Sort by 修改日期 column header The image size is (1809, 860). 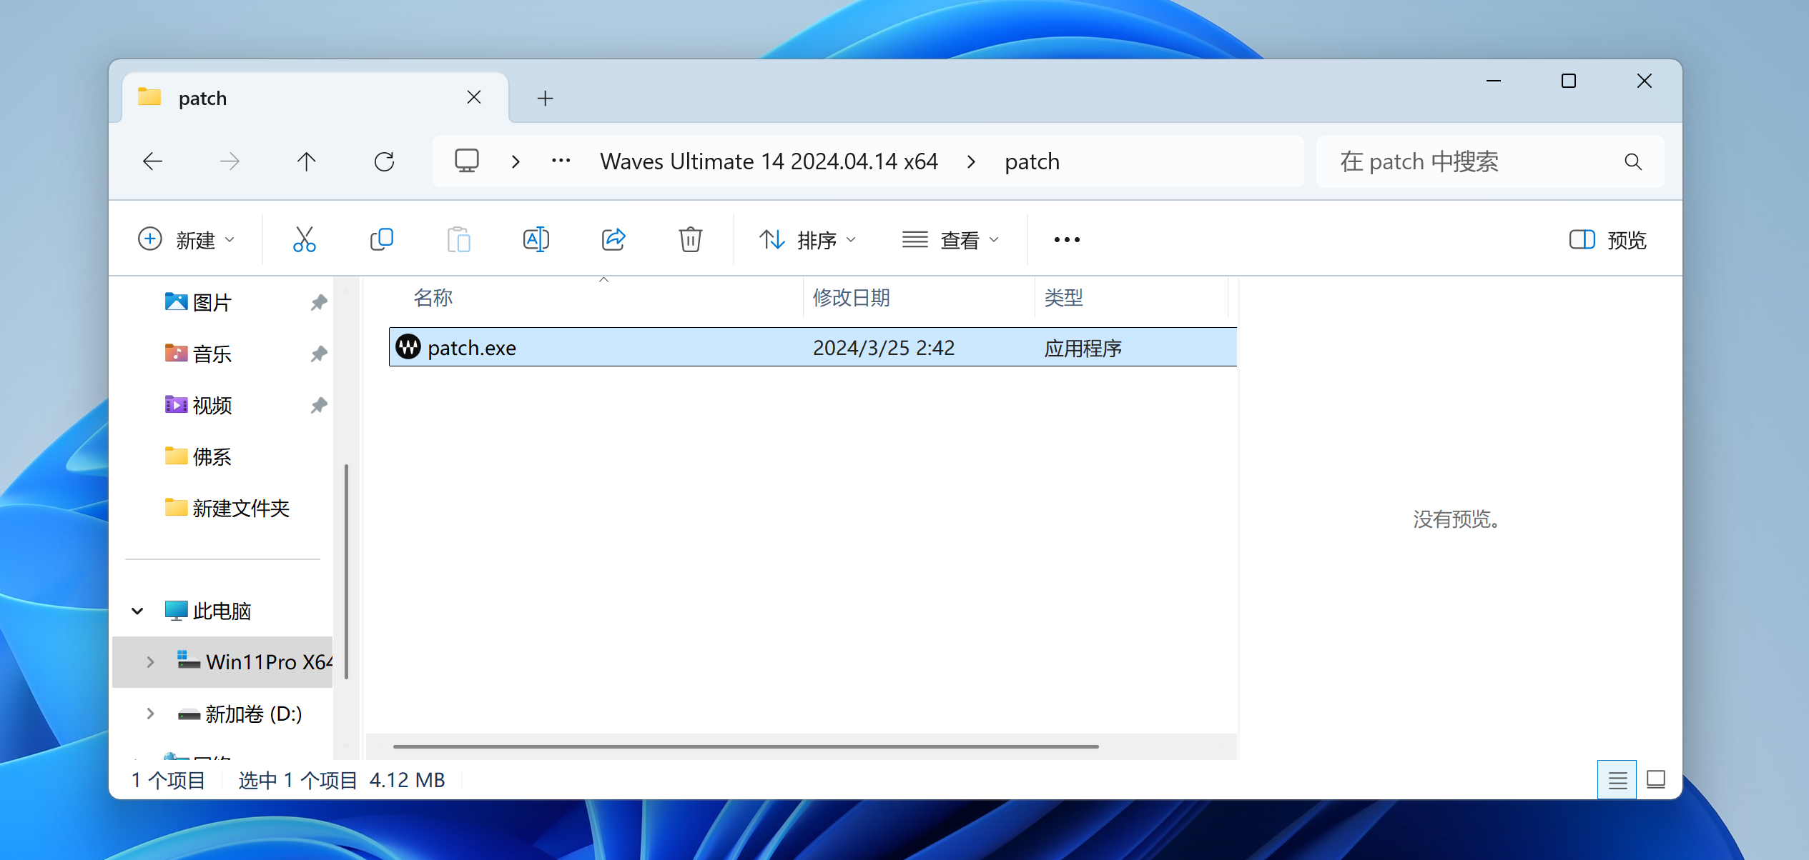coord(851,298)
